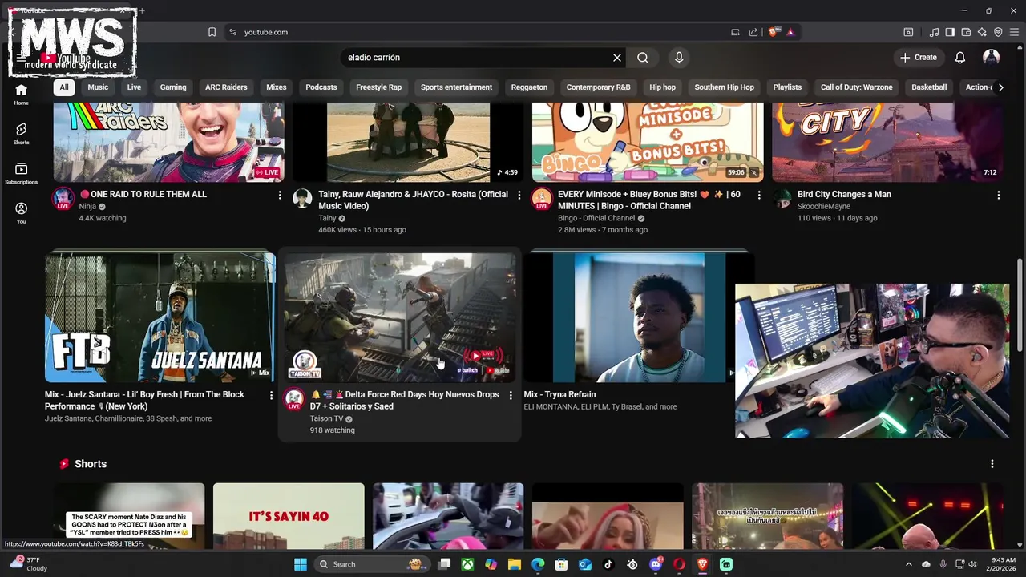Open options for the Tainy Rosita video
The image size is (1026, 577).
[x=519, y=195]
